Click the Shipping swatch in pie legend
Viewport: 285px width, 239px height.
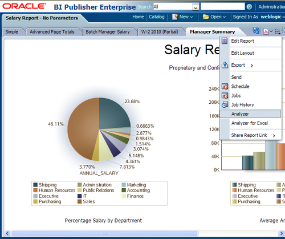click(35, 185)
